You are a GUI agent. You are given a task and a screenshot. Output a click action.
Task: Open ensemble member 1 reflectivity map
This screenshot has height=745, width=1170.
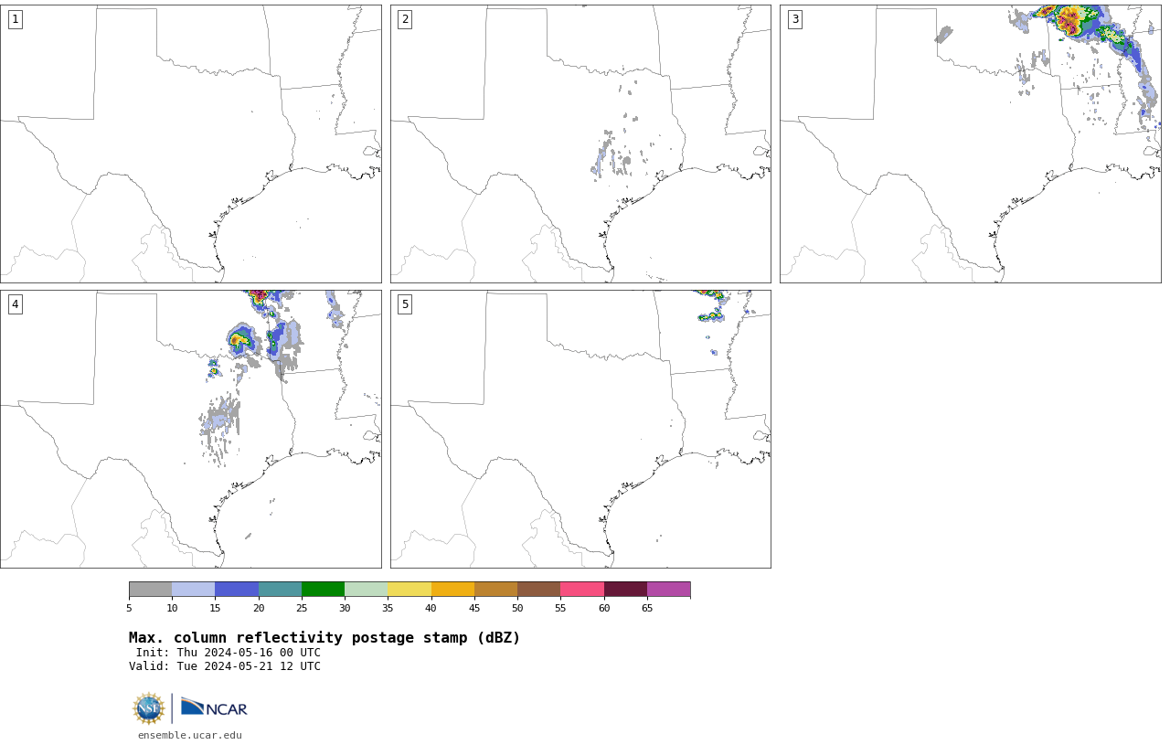191,144
